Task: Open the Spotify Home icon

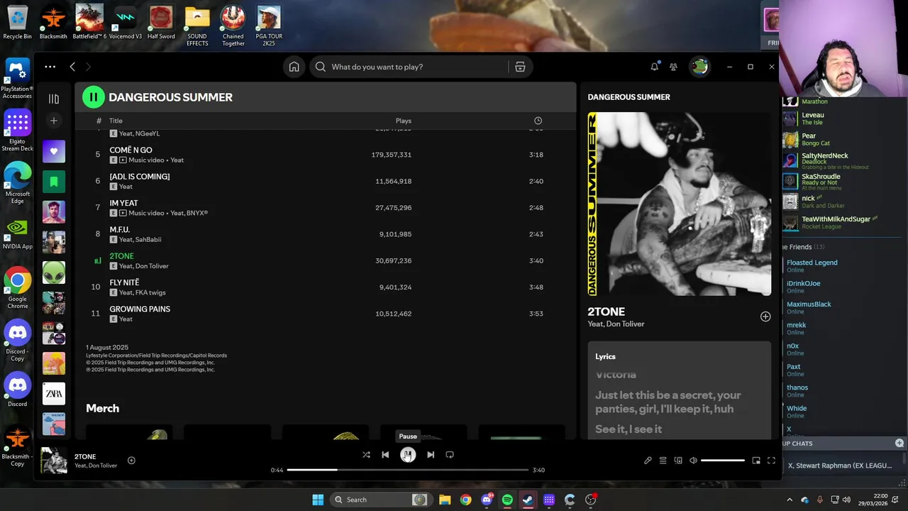Action: click(294, 67)
